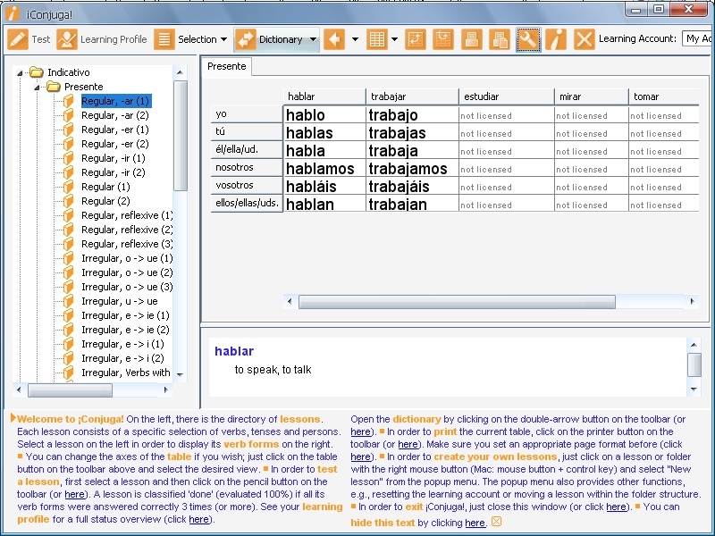Open the Selection dropdown arrow

pos(224,39)
